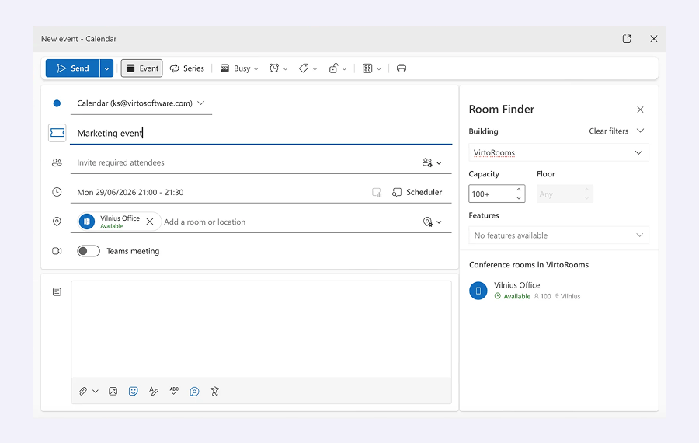Image resolution: width=699 pixels, height=443 pixels.
Task: Print the event with printer icon
Action: 402,68
